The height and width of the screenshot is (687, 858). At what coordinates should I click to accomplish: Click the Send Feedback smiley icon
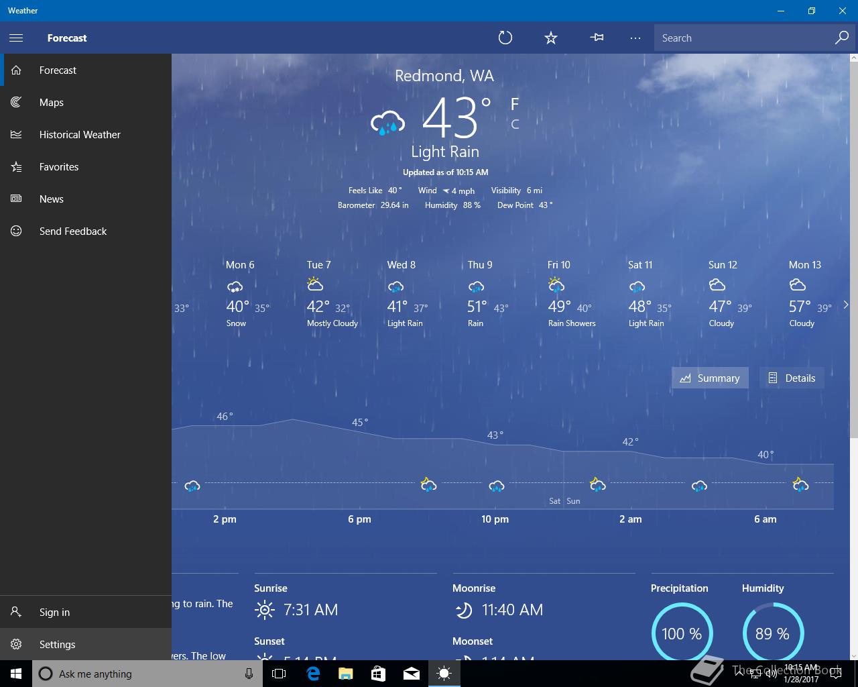16,231
